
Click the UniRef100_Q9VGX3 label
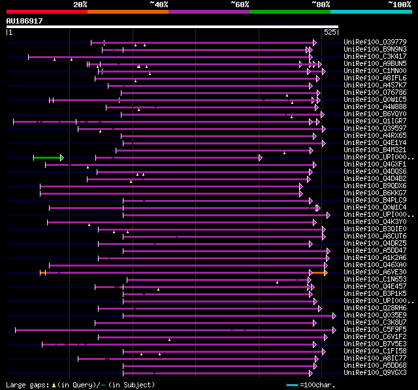375,373
